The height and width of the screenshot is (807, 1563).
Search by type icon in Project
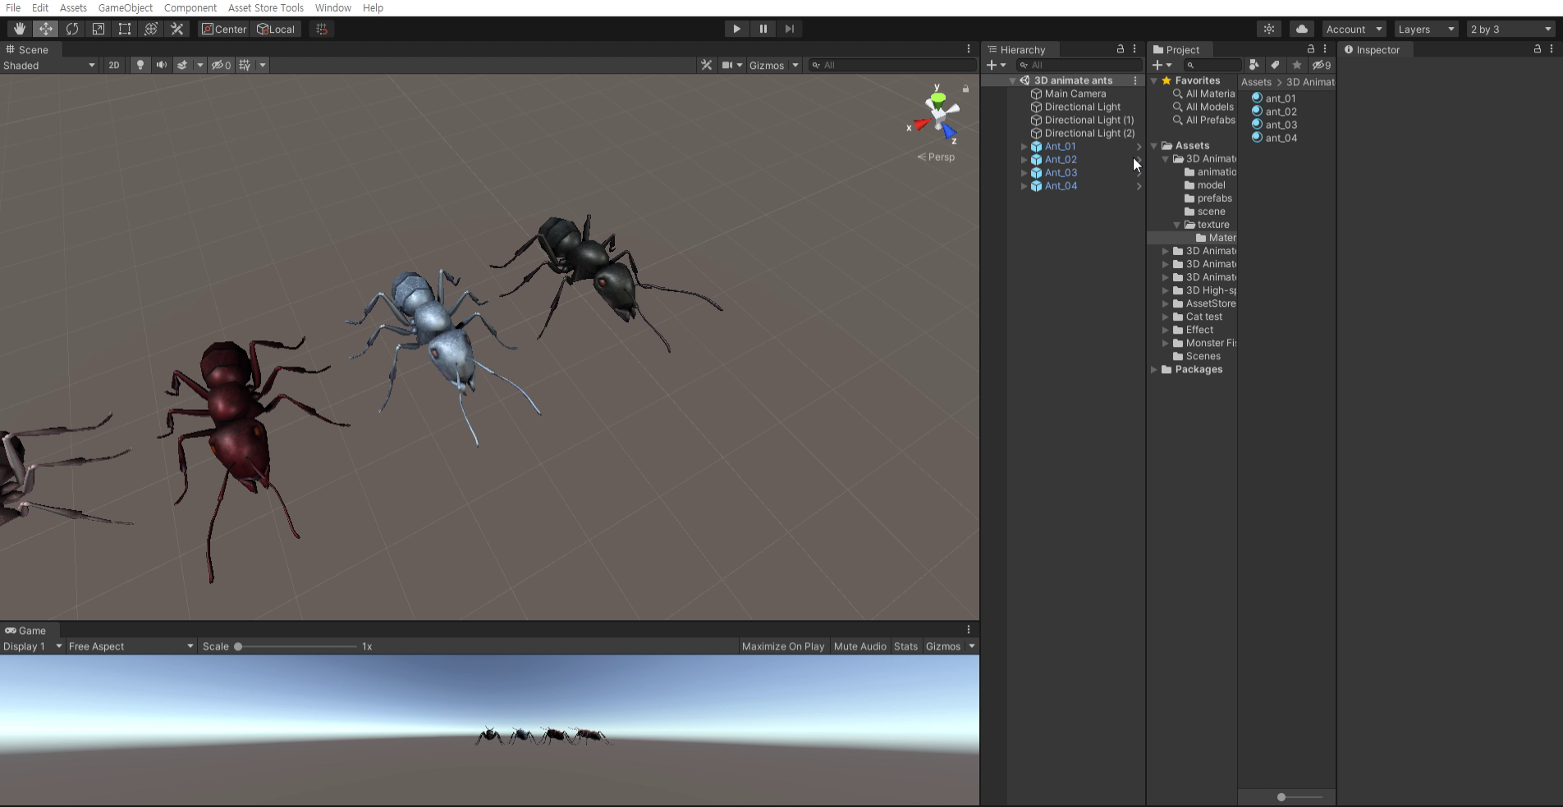click(x=1254, y=65)
